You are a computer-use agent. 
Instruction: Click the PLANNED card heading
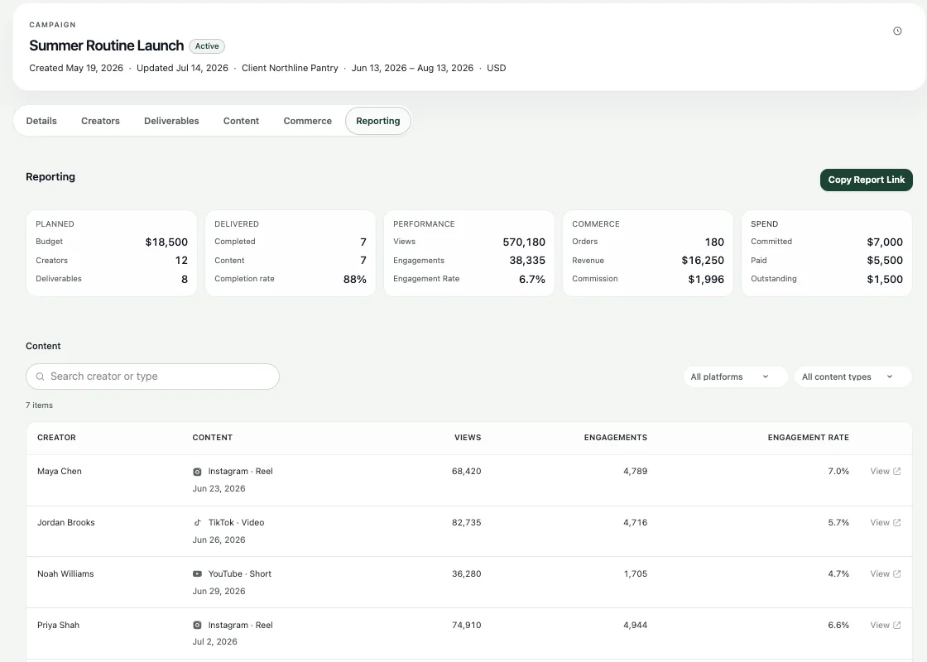55,224
